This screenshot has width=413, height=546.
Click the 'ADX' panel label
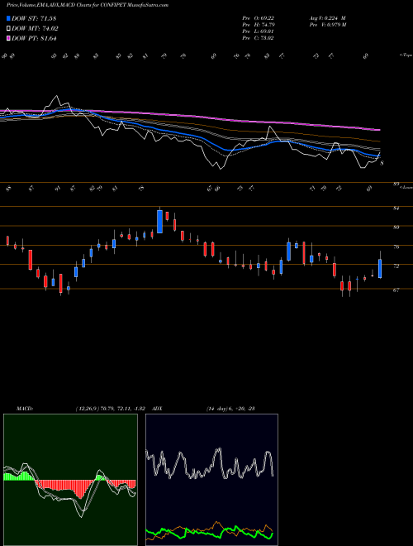(157, 409)
